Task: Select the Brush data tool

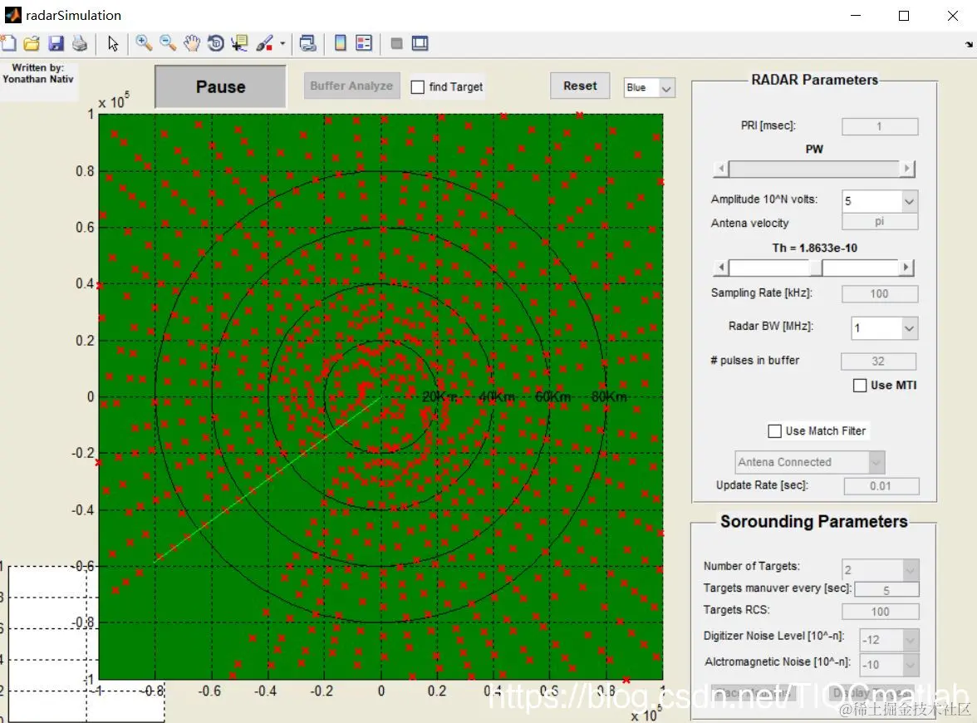Action: pos(265,43)
